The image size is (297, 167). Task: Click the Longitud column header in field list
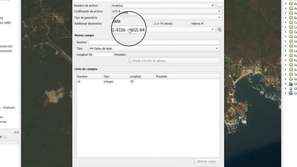point(135,77)
